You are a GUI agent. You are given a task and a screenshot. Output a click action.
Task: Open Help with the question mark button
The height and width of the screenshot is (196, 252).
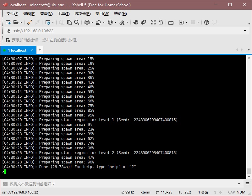206,23
